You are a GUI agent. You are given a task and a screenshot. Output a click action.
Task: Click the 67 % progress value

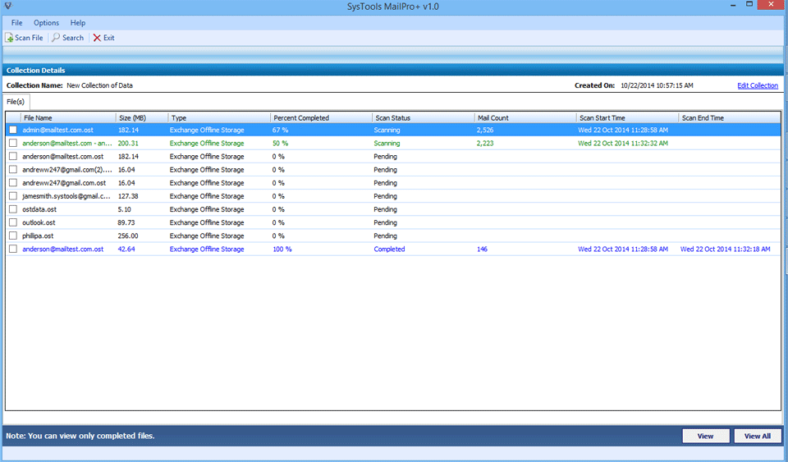[280, 130]
